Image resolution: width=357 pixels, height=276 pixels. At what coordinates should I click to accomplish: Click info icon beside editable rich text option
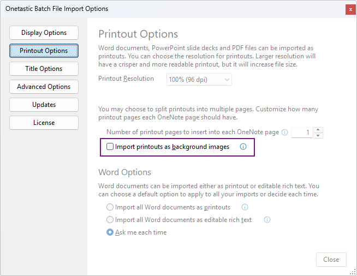267,220
